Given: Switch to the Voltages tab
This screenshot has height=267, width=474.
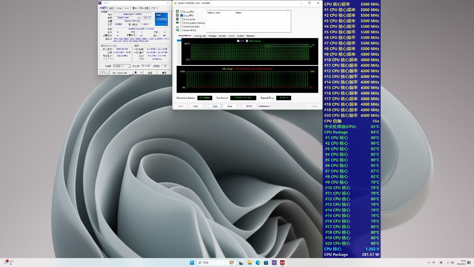Looking at the screenshot, I should pos(212,36).
